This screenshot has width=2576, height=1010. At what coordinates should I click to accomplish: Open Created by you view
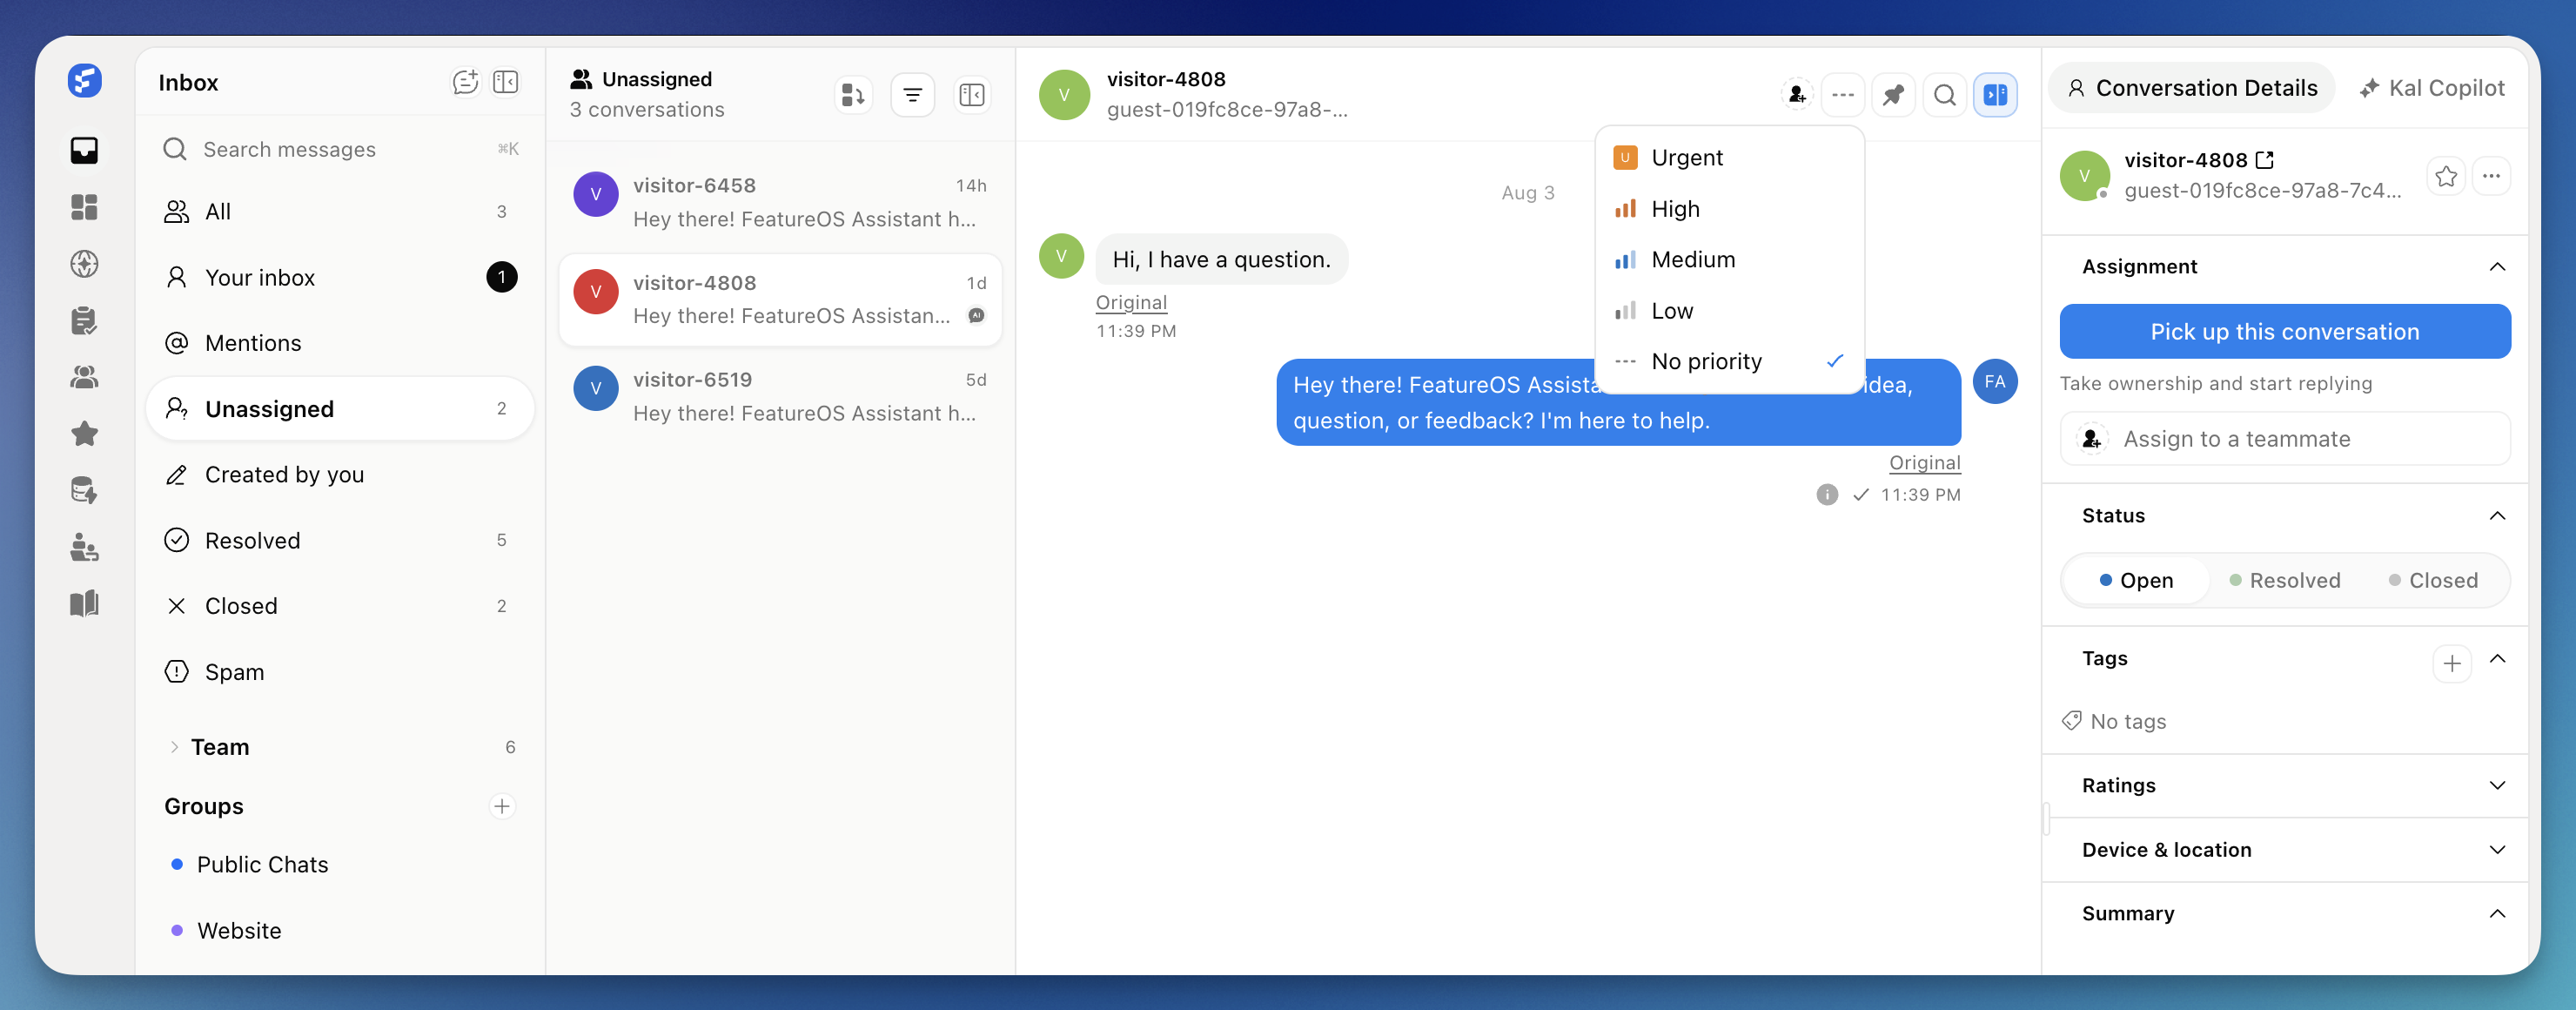(340, 475)
